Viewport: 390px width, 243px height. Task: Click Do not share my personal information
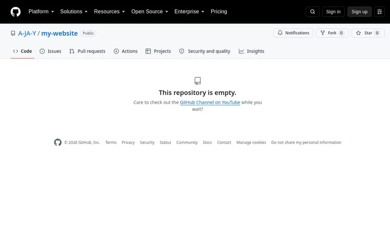306,142
